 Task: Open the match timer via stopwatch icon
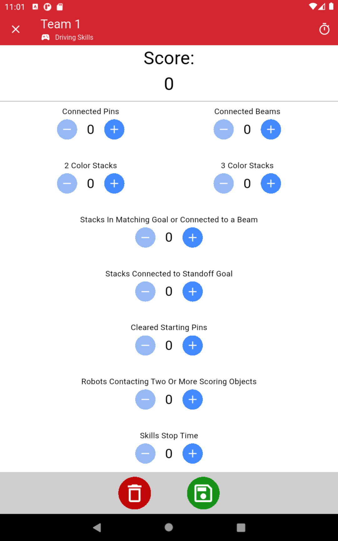point(324,29)
